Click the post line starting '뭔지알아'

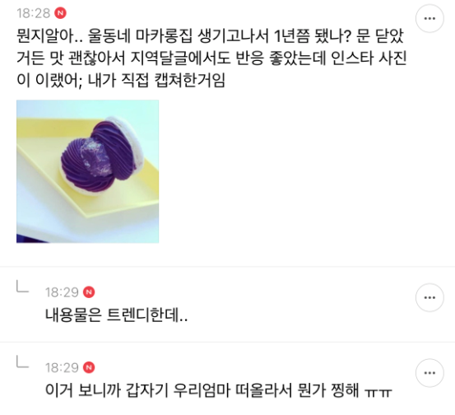pos(210,36)
